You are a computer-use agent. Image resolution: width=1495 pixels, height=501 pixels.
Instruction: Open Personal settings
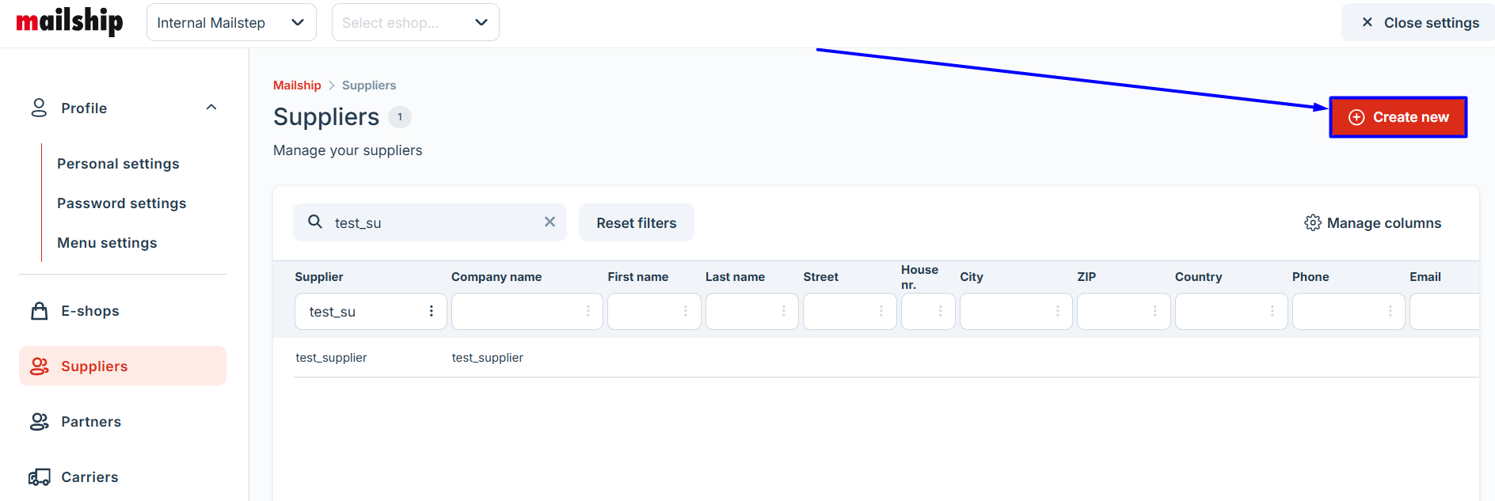pos(118,164)
